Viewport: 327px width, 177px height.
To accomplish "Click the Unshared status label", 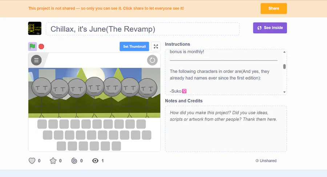I will 266,161.
